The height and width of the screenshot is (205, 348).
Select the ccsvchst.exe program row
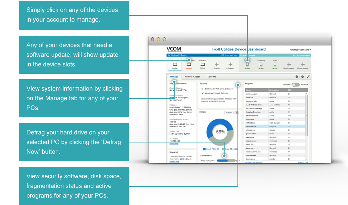(275, 141)
